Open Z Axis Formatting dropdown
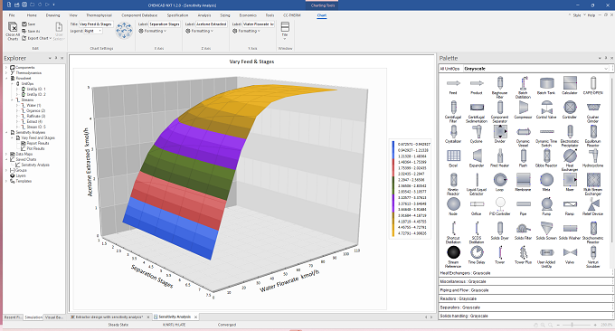This screenshot has height=331, width=615. [x=201, y=31]
